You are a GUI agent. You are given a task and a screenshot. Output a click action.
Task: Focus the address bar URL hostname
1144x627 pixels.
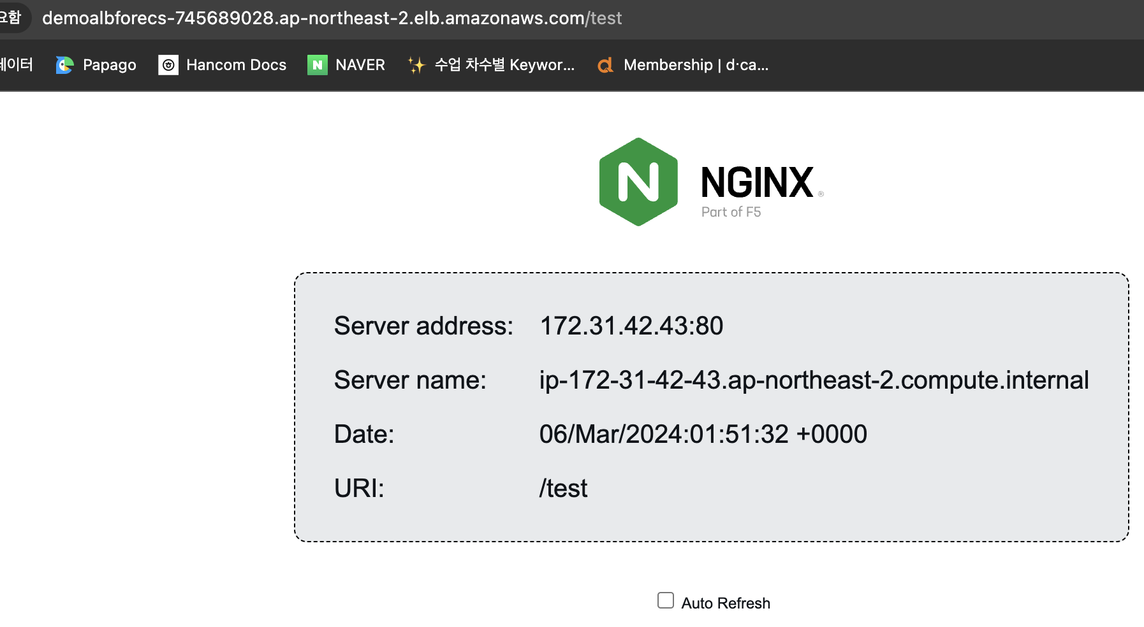click(x=312, y=18)
